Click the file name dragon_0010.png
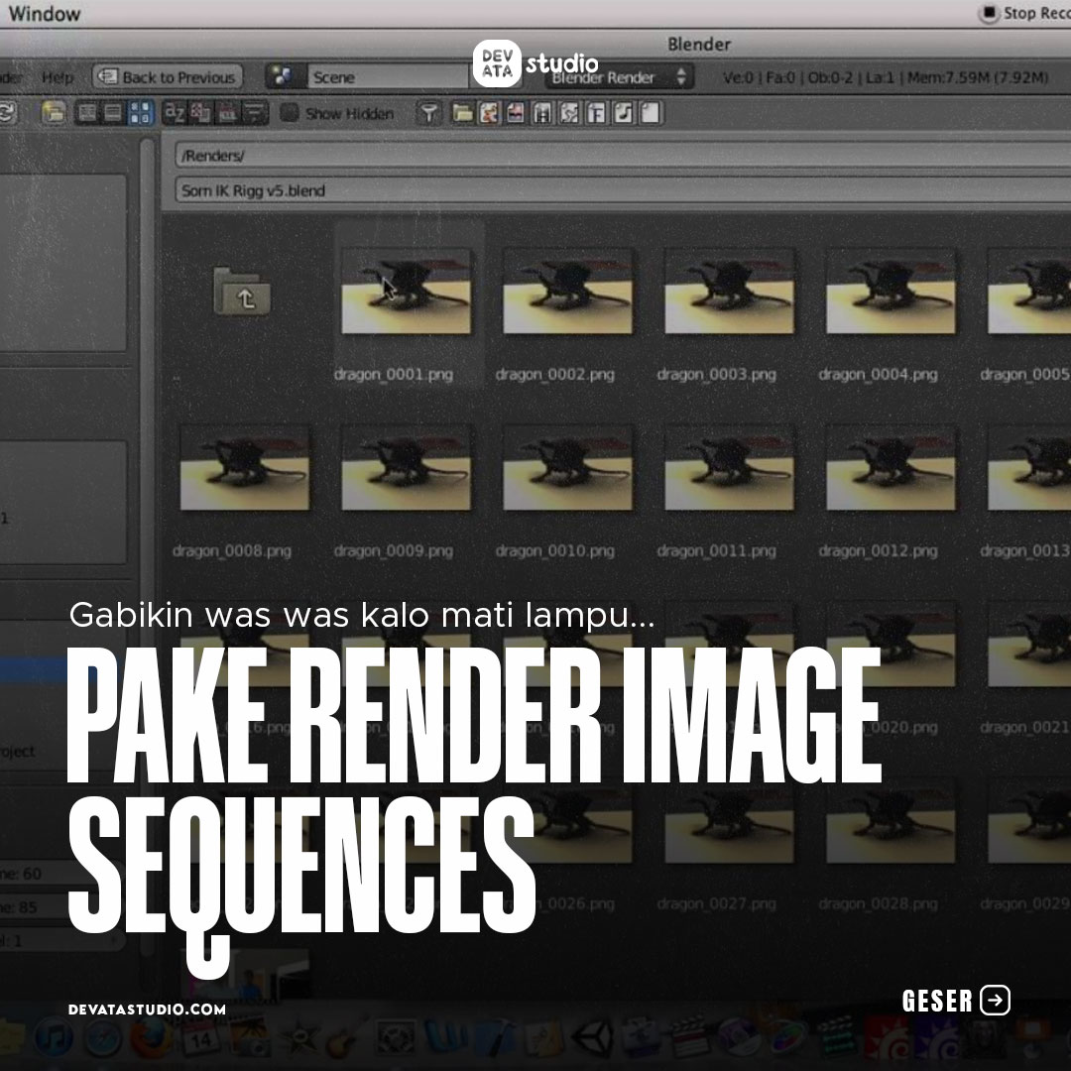 tap(555, 550)
